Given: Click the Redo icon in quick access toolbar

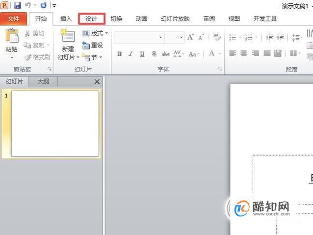Looking at the screenshot, I should 43,5.
